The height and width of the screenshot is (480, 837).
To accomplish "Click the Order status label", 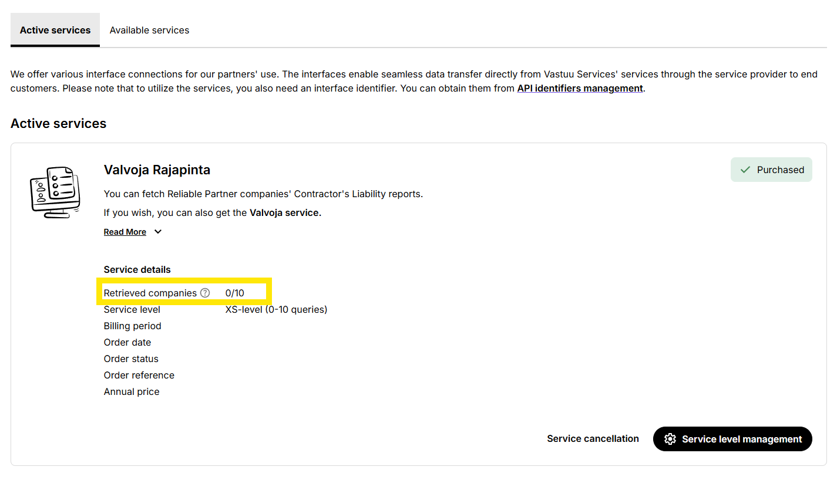I will click(131, 359).
